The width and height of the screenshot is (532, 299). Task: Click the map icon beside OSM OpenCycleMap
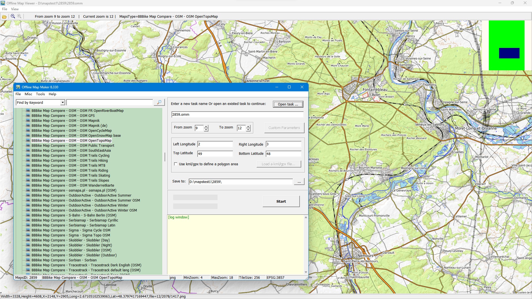pyautogui.click(x=28, y=130)
